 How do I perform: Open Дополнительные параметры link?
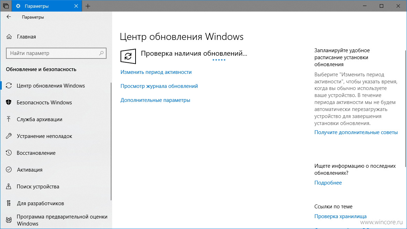155,100
